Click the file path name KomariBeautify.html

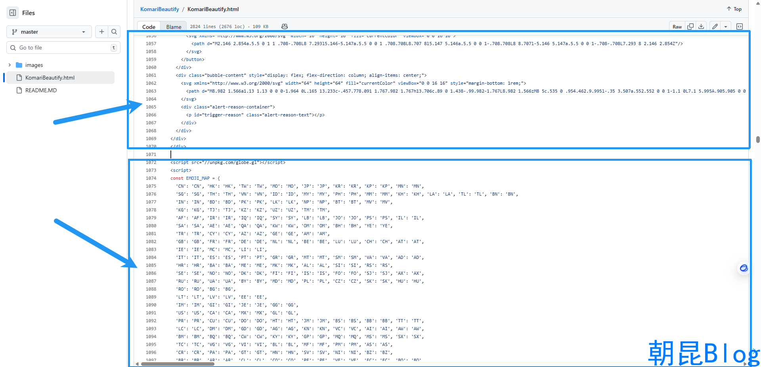pyautogui.click(x=213, y=9)
